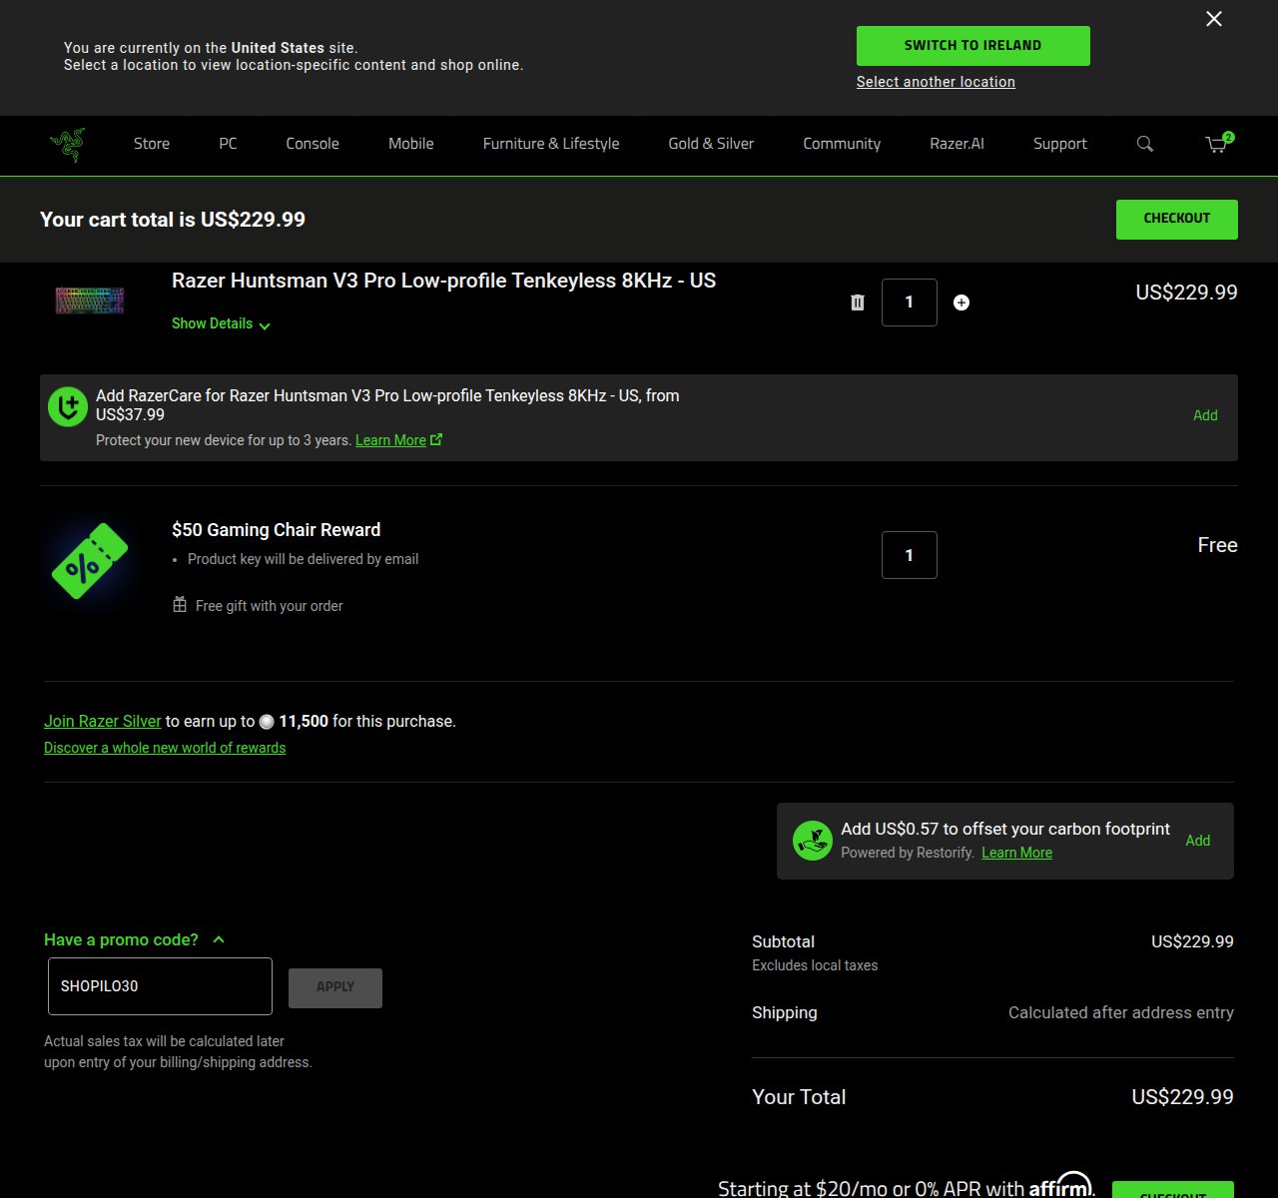1278x1198 pixels.
Task: Click the Gaming Chair Reward quantity box
Action: coord(910,555)
